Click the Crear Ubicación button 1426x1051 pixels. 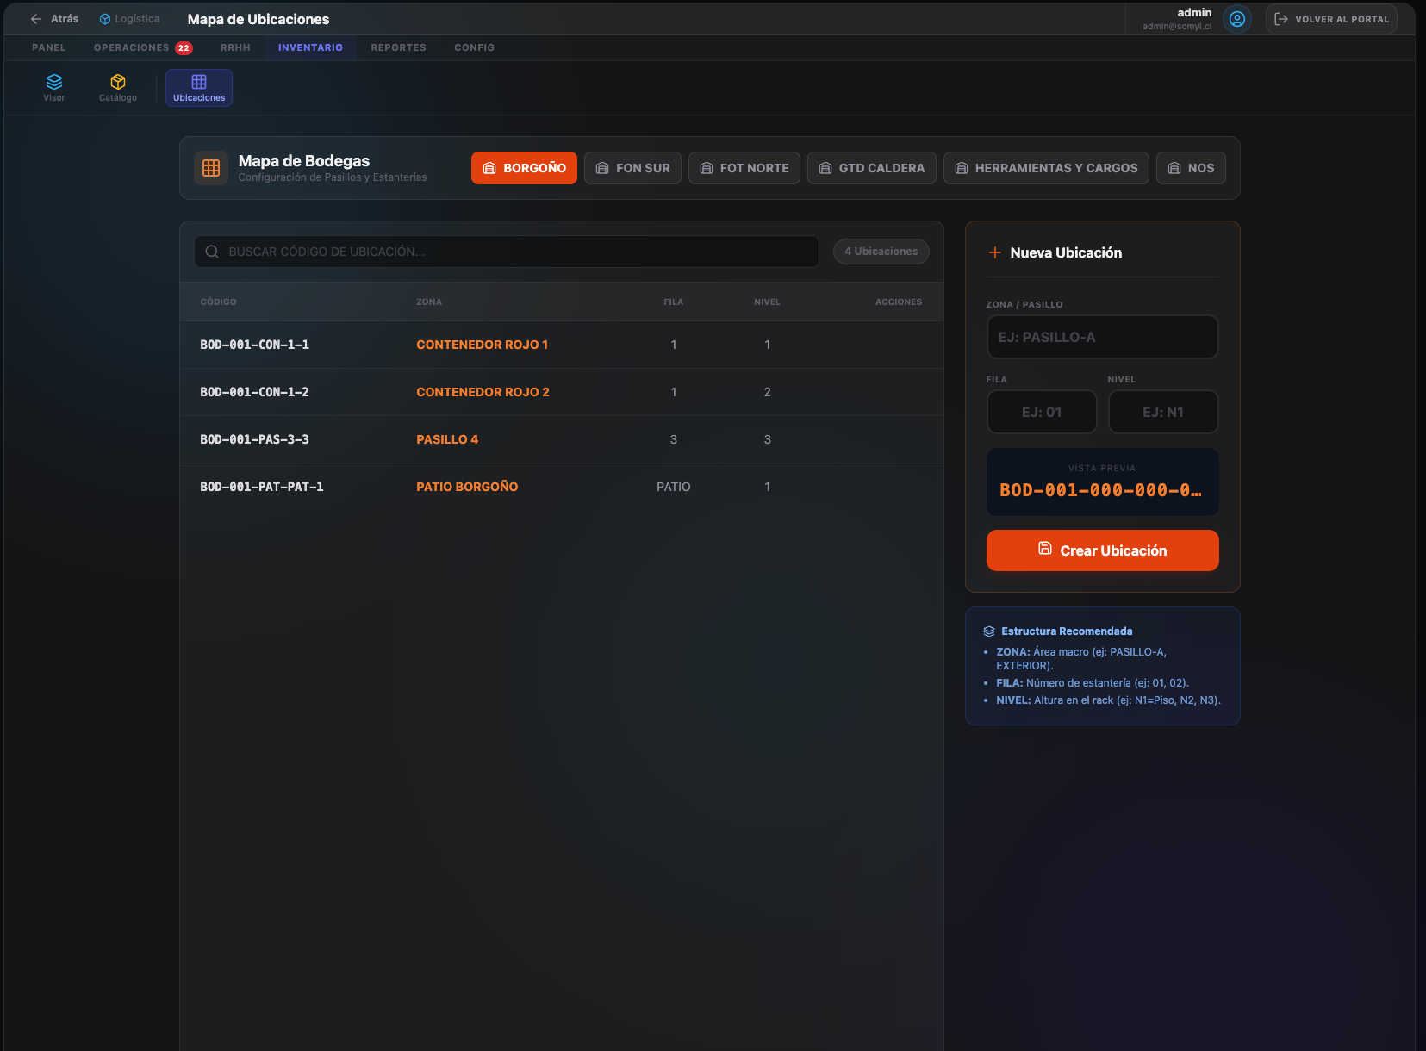click(x=1103, y=550)
